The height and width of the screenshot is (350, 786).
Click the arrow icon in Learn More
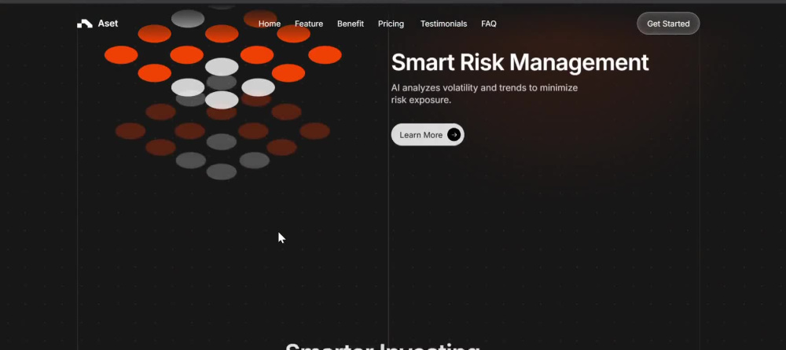(454, 134)
